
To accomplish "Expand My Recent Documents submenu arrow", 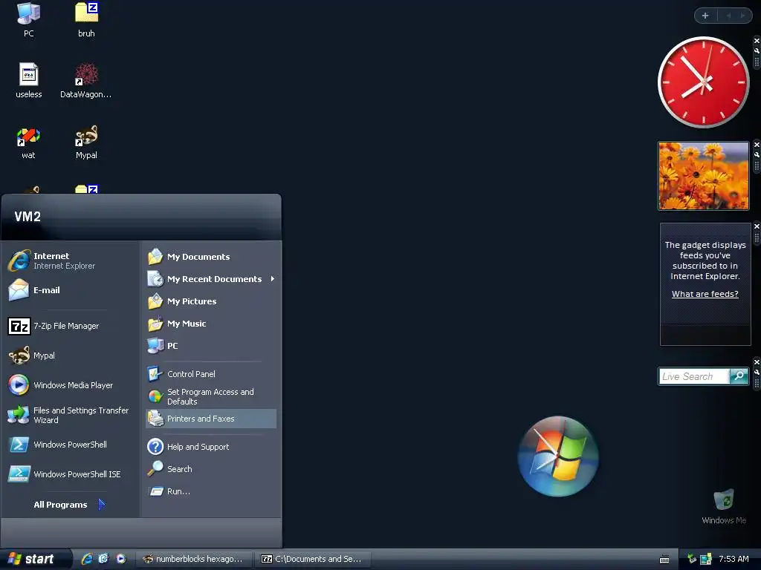I will coord(272,279).
